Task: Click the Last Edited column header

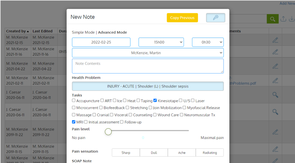Action: point(42,31)
